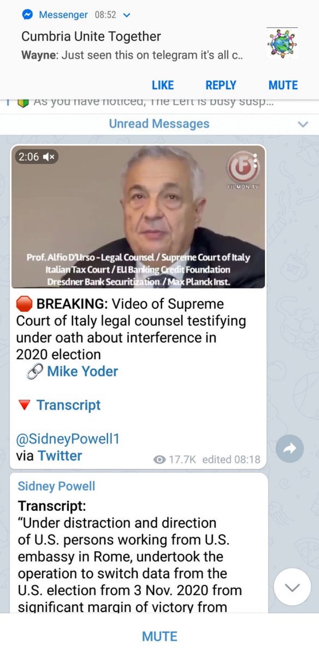Viewport: 319px width, 657px height.
Task: Tap the Messenger app icon in notification
Action: pos(27,15)
